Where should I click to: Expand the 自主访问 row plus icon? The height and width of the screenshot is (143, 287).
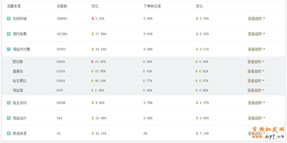coord(9,103)
